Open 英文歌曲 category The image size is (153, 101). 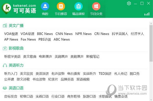(30, 57)
